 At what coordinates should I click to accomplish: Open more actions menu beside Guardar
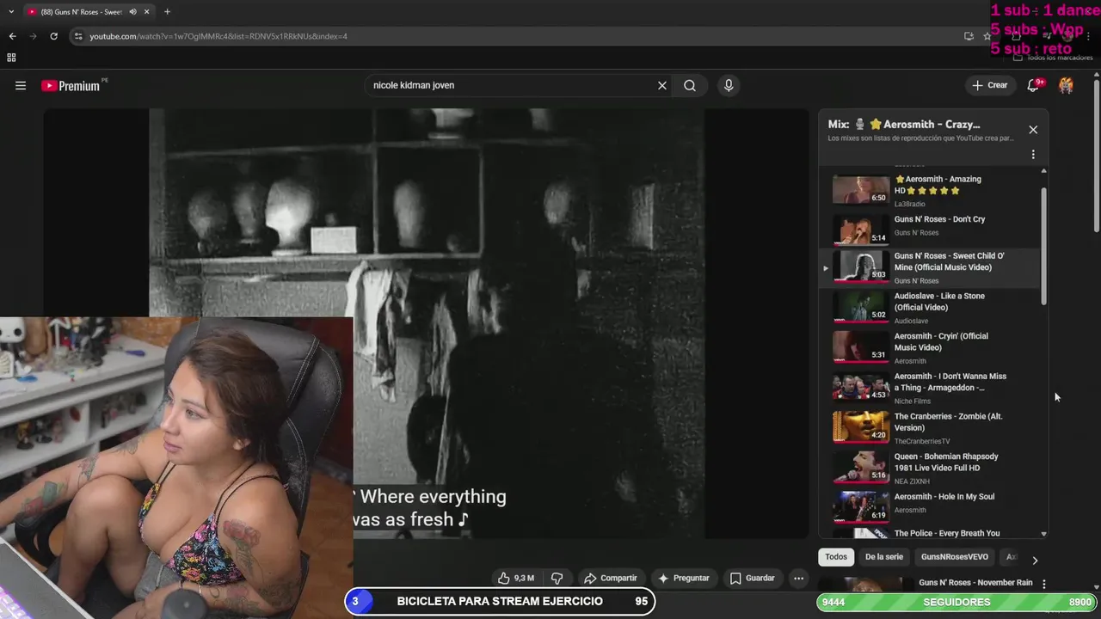(x=798, y=578)
